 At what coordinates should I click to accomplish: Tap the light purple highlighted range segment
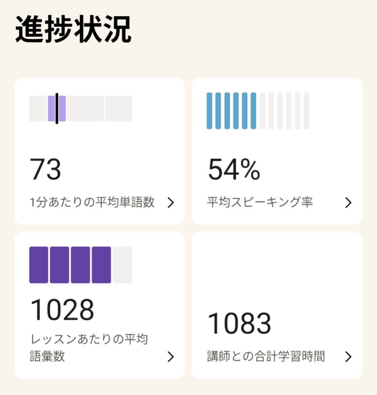pos(62,108)
